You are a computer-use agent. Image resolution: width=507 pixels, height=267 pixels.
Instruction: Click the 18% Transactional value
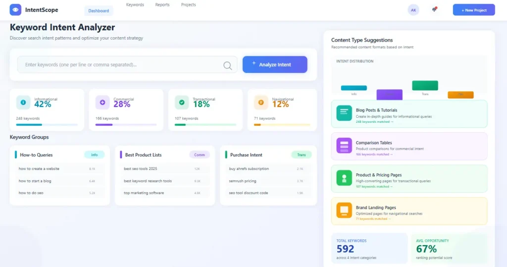pyautogui.click(x=201, y=104)
